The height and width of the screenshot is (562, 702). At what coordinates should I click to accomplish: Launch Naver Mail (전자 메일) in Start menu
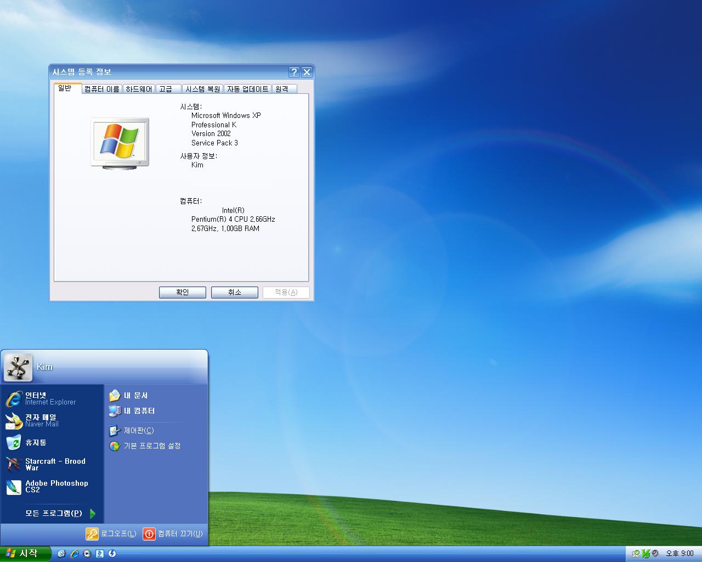pos(52,420)
